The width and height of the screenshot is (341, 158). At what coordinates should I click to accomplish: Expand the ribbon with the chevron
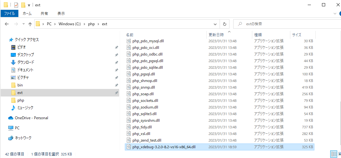point(335,14)
